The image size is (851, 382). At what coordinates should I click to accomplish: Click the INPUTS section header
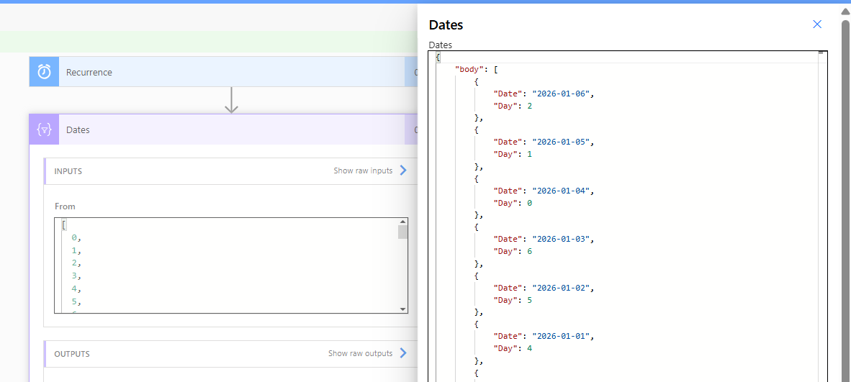click(68, 171)
